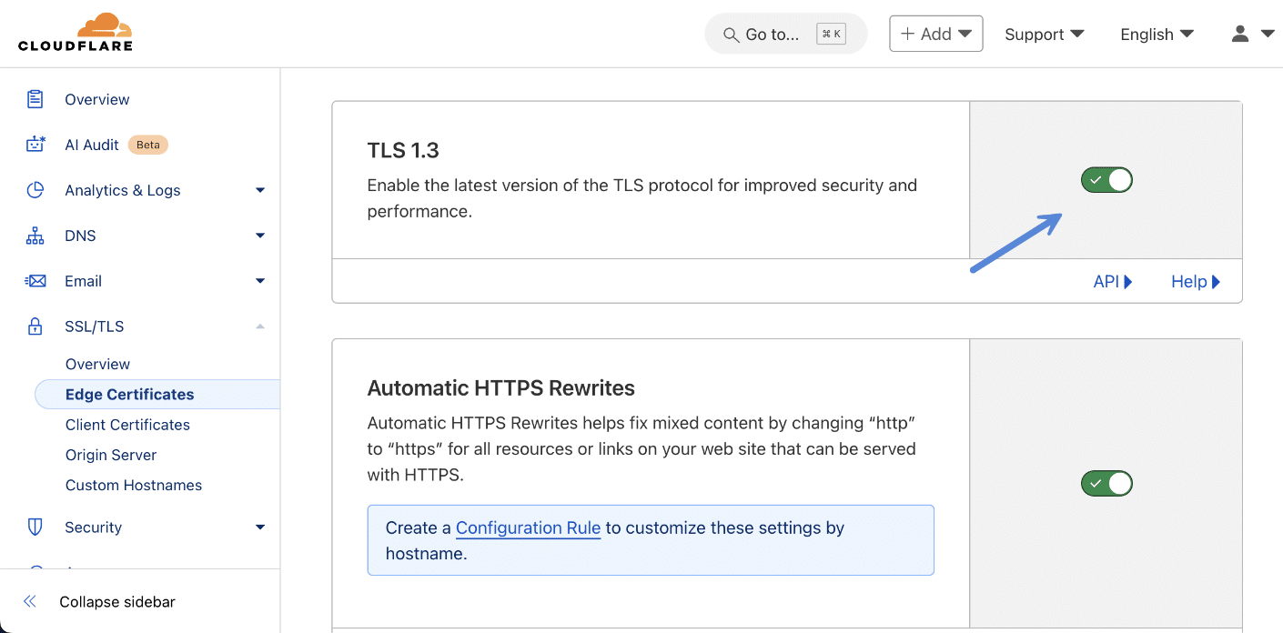This screenshot has height=633, width=1283.
Task: Click the Email envelope icon
Action: click(34, 281)
